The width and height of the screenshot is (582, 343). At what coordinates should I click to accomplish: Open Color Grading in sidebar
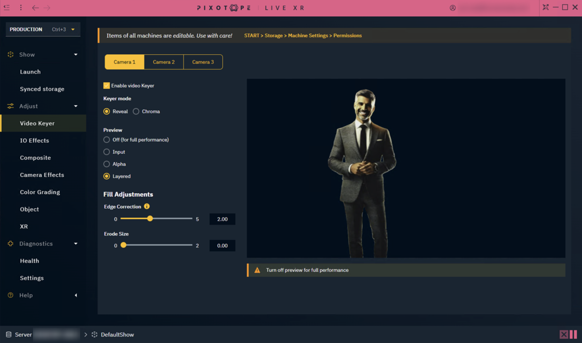point(40,192)
